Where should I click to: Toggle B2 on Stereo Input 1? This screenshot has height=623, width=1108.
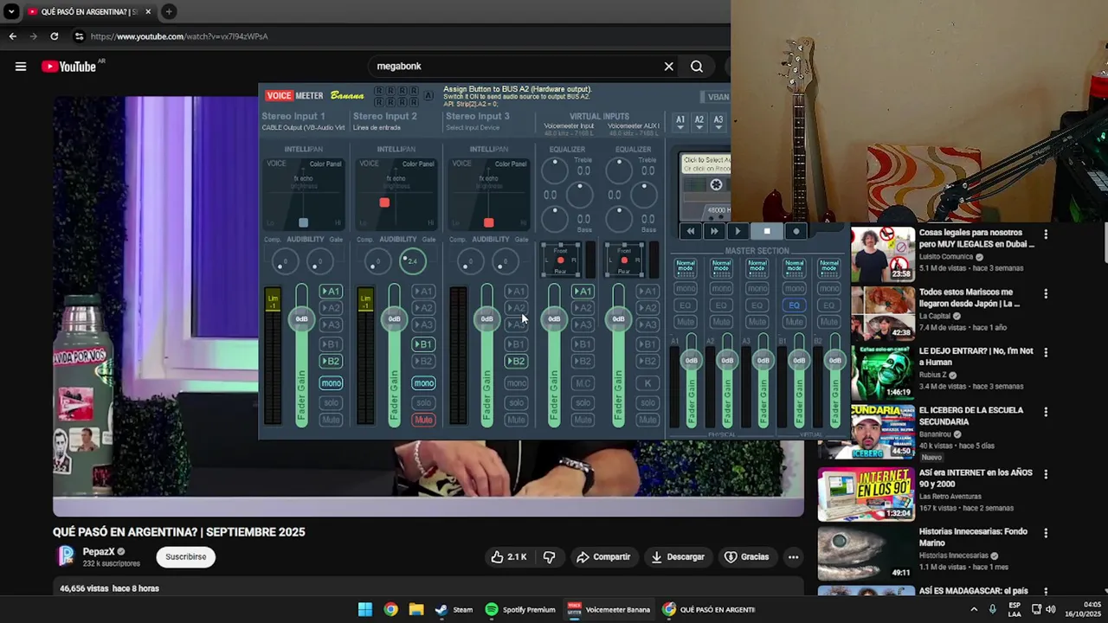[x=331, y=361]
